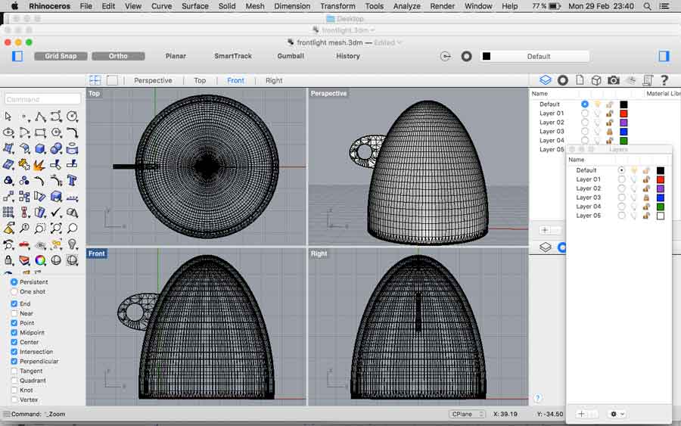681x426 pixels.
Task: Select the Rectangle tool in the left toolbar
Action: click(40, 132)
